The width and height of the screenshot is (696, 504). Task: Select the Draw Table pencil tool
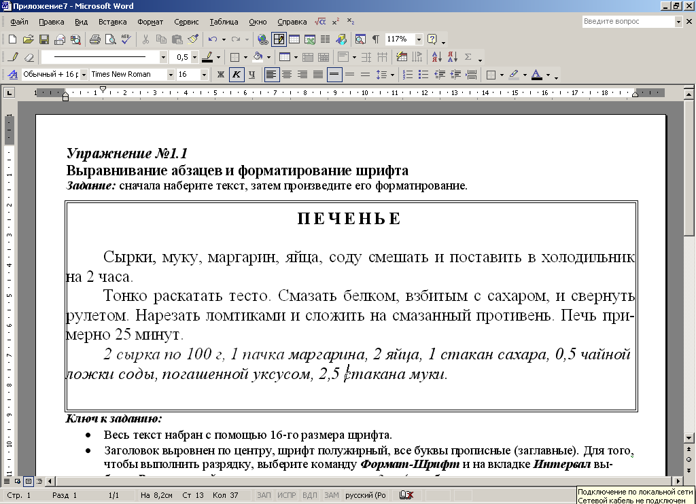pos(14,57)
